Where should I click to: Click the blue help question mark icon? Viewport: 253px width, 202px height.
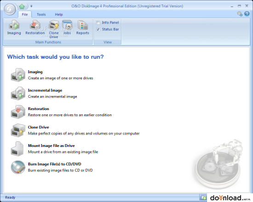[247, 14]
